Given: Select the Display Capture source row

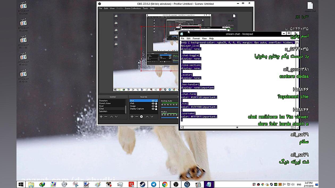Looking at the screenshot, I should coord(144,109).
